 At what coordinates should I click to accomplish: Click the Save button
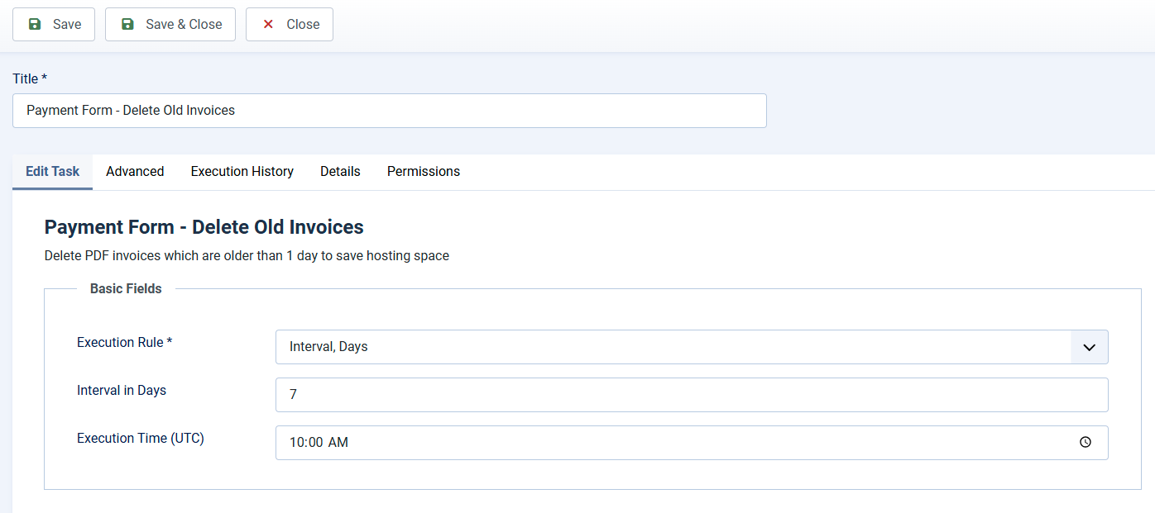click(54, 25)
